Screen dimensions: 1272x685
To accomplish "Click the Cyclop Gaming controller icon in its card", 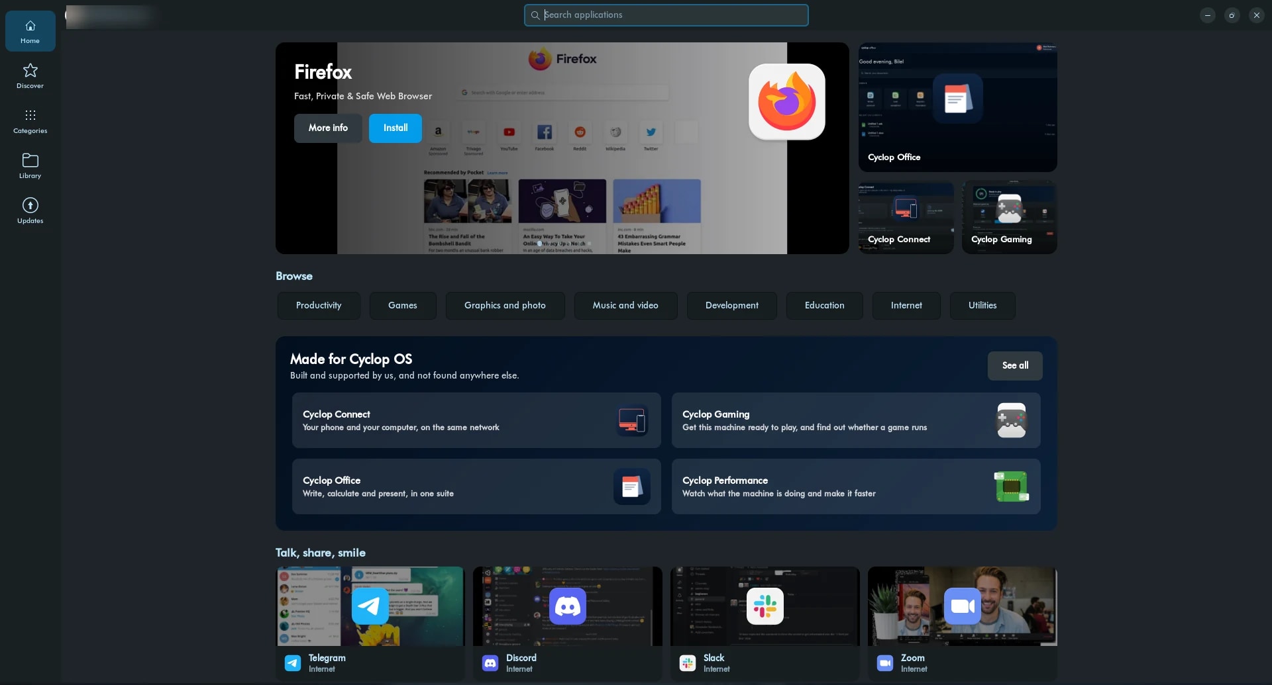I will [x=1011, y=420].
